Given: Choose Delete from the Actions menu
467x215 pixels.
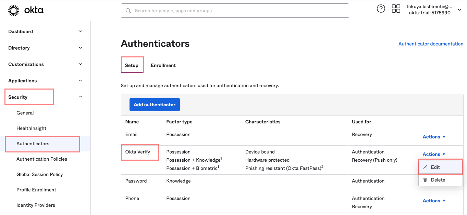Looking at the screenshot, I should [438, 180].
